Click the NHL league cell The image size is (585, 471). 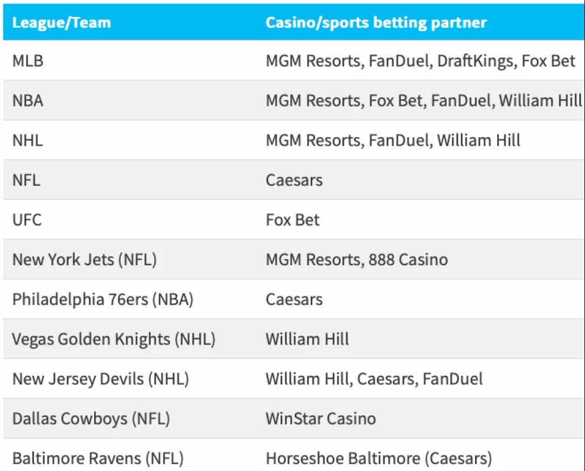(x=28, y=140)
